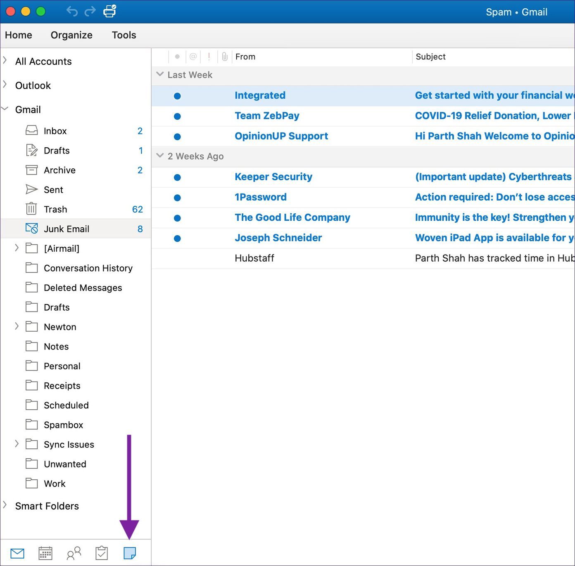
Task: Select the Junk Email folder
Action: click(76, 229)
